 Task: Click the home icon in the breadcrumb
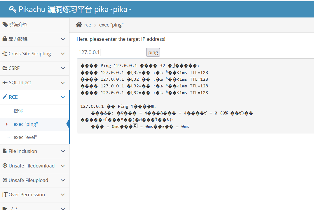(79, 25)
